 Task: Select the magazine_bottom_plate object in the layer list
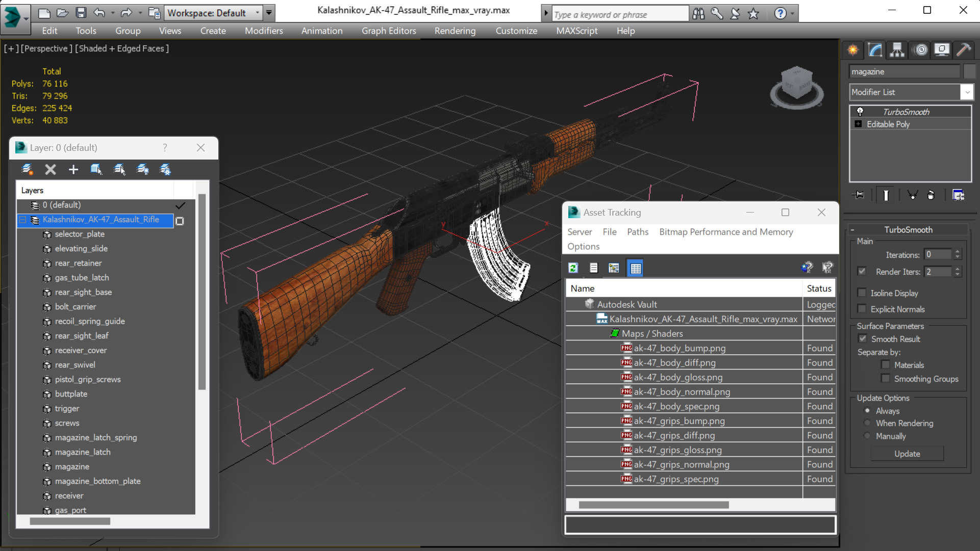[97, 481]
